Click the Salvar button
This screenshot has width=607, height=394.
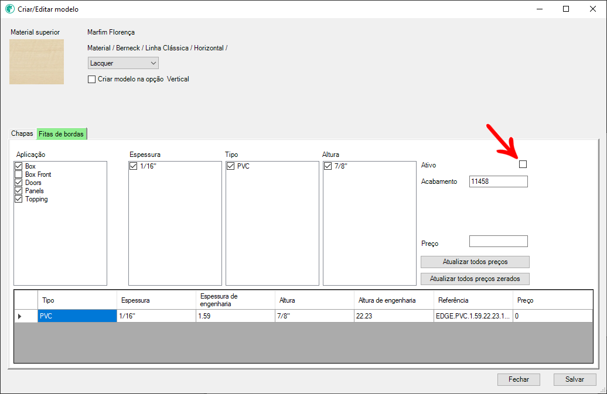coord(575,379)
